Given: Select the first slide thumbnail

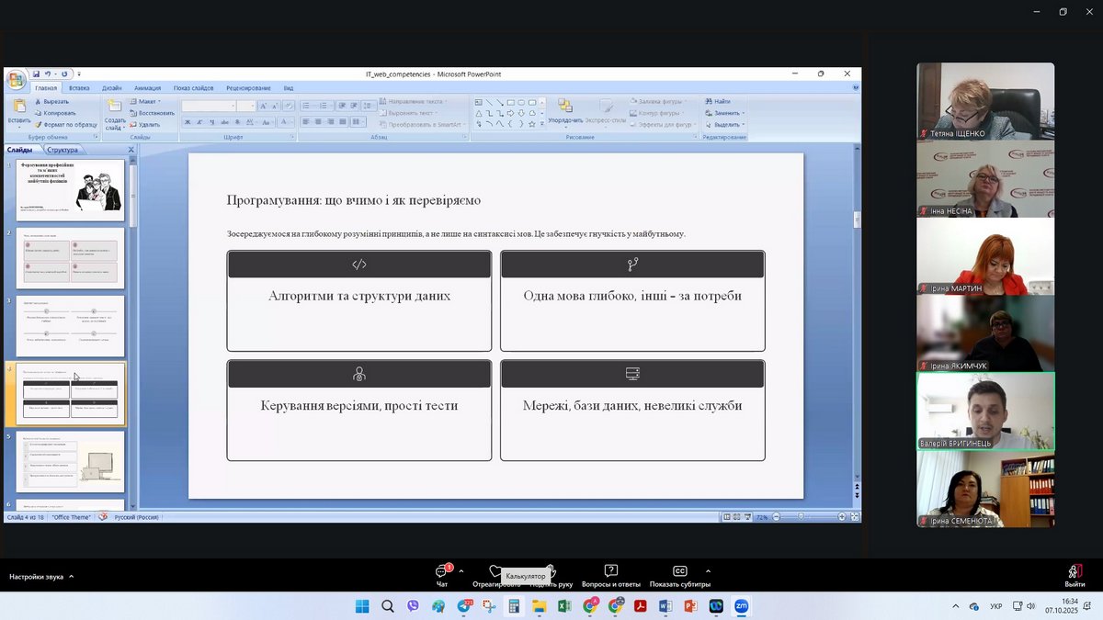Looking at the screenshot, I should coord(71,190).
